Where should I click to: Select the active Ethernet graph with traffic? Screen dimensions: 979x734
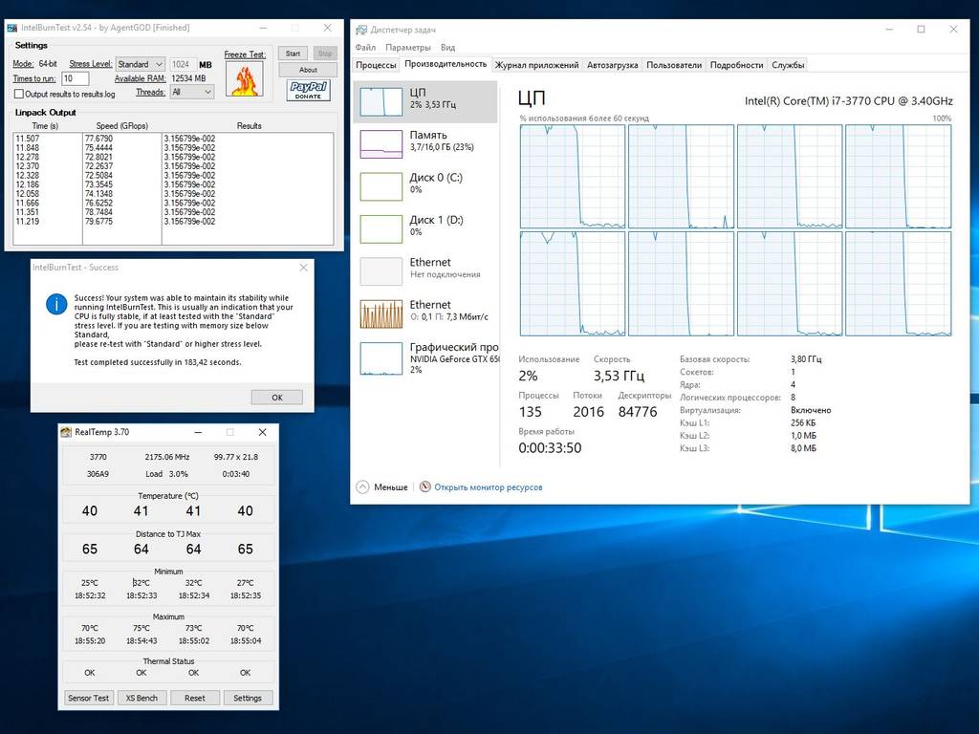[x=381, y=313]
